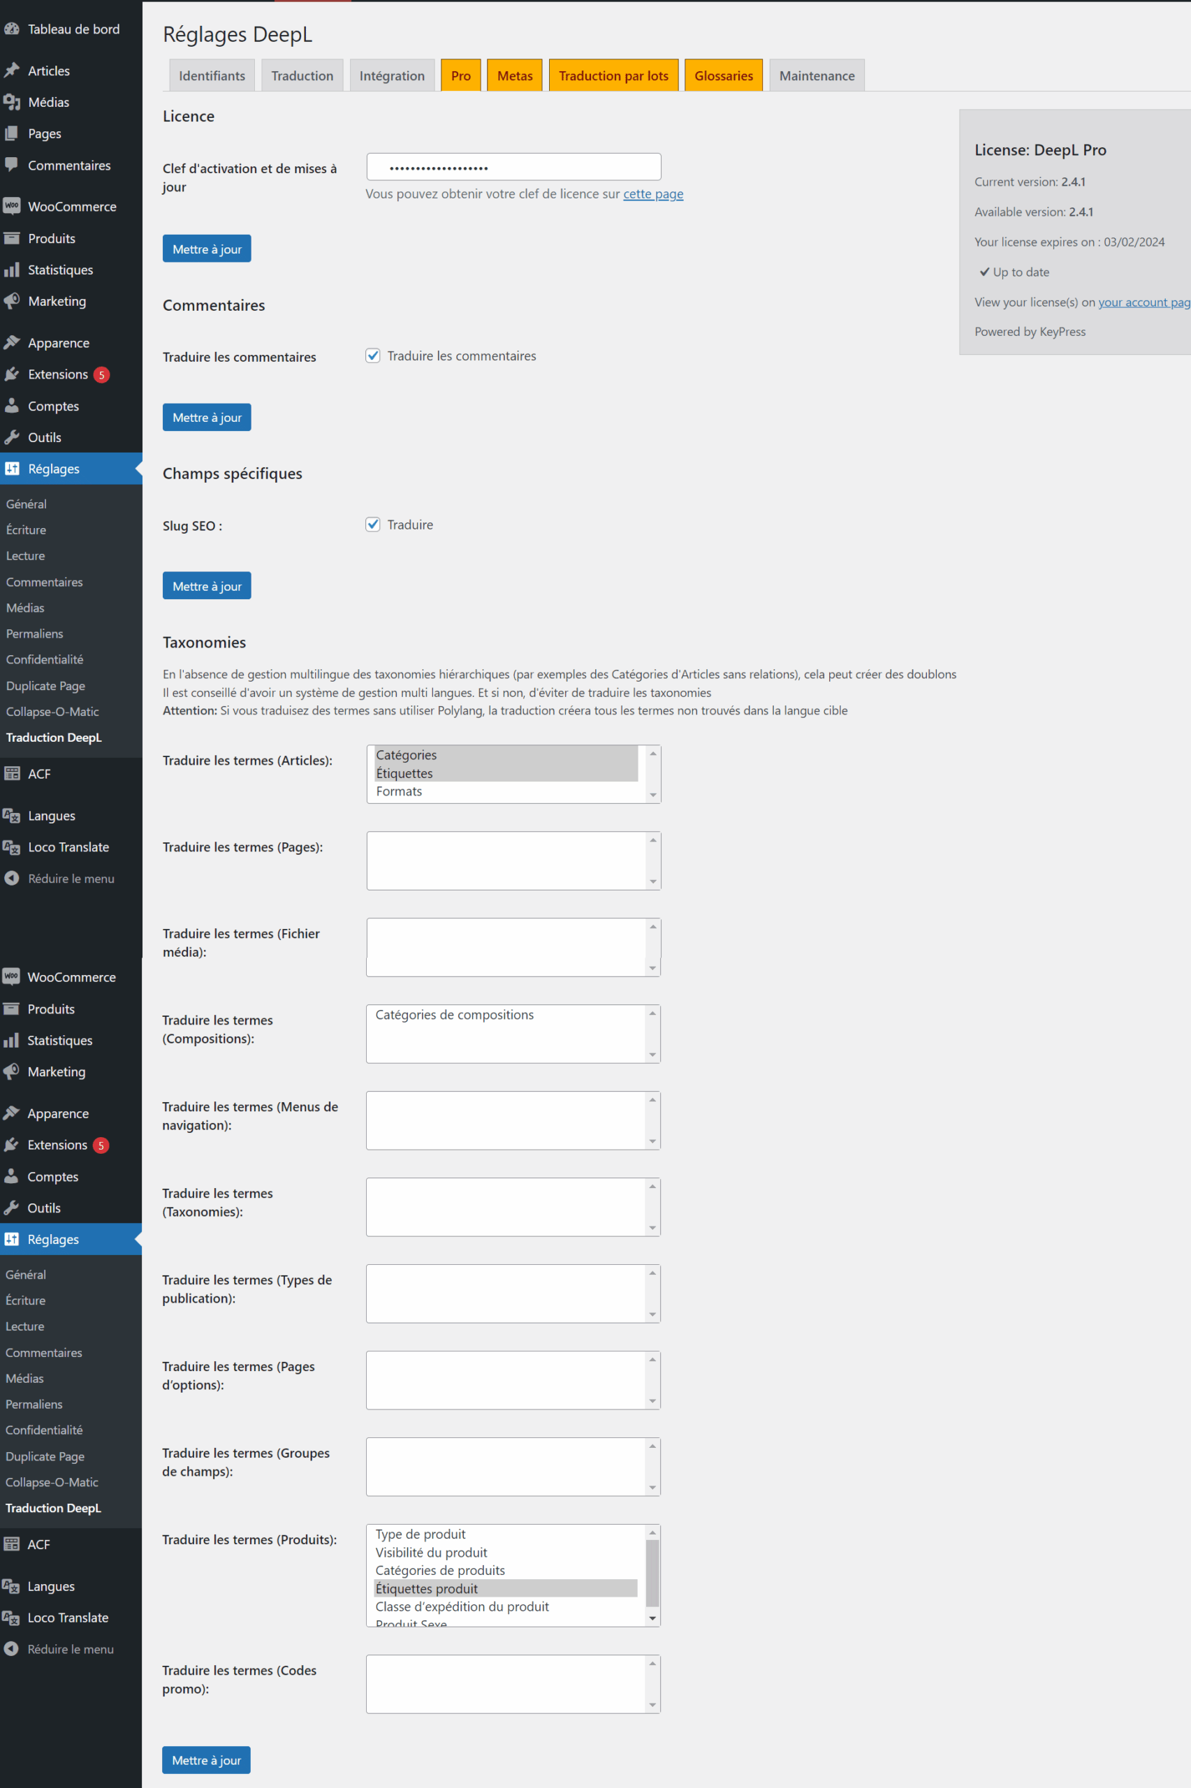The height and width of the screenshot is (1788, 1191).
Task: Follow the cette page licence link
Action: point(652,193)
